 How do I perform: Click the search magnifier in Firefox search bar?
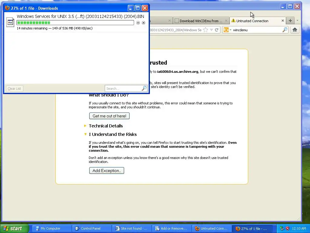285,30
